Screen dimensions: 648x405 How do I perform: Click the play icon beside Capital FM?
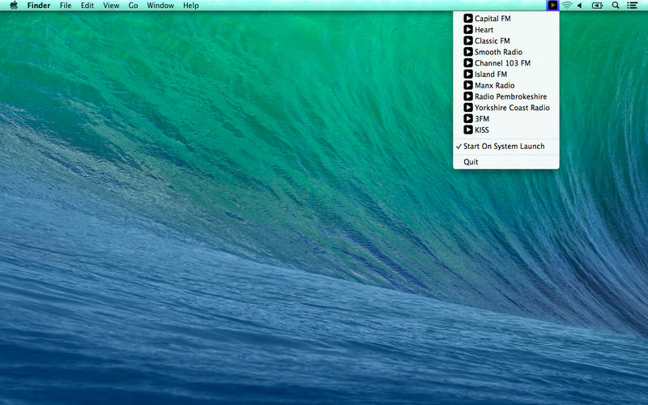(x=468, y=19)
